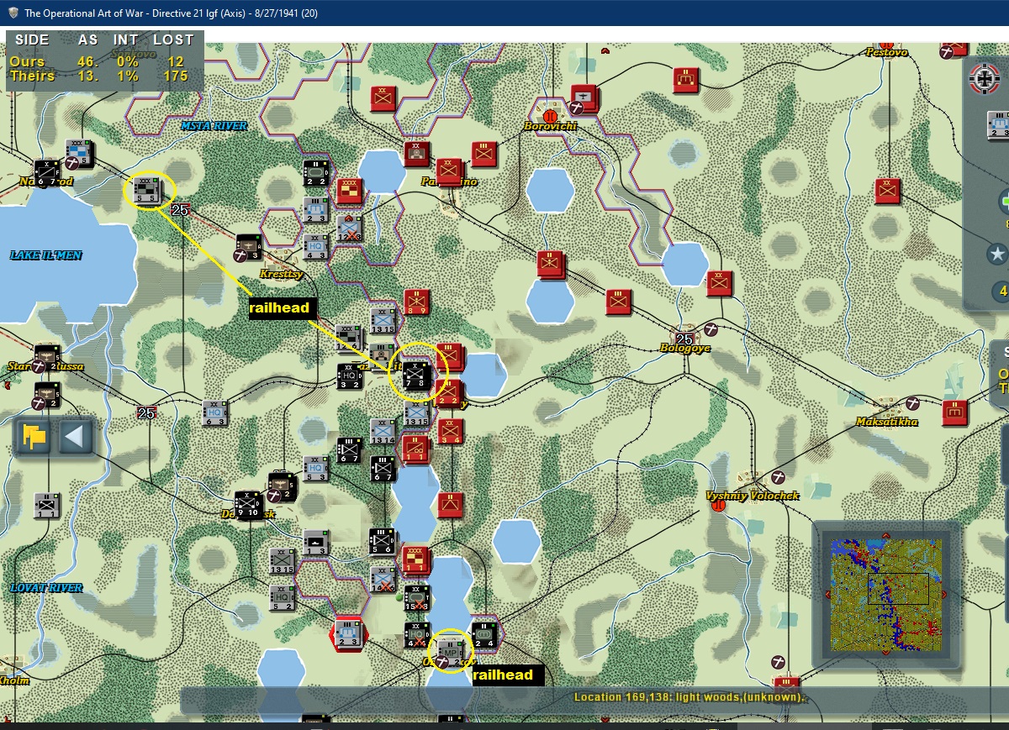Select the black II unit labeled 2 2
Image resolution: width=1009 pixels, height=730 pixels.
point(316,172)
